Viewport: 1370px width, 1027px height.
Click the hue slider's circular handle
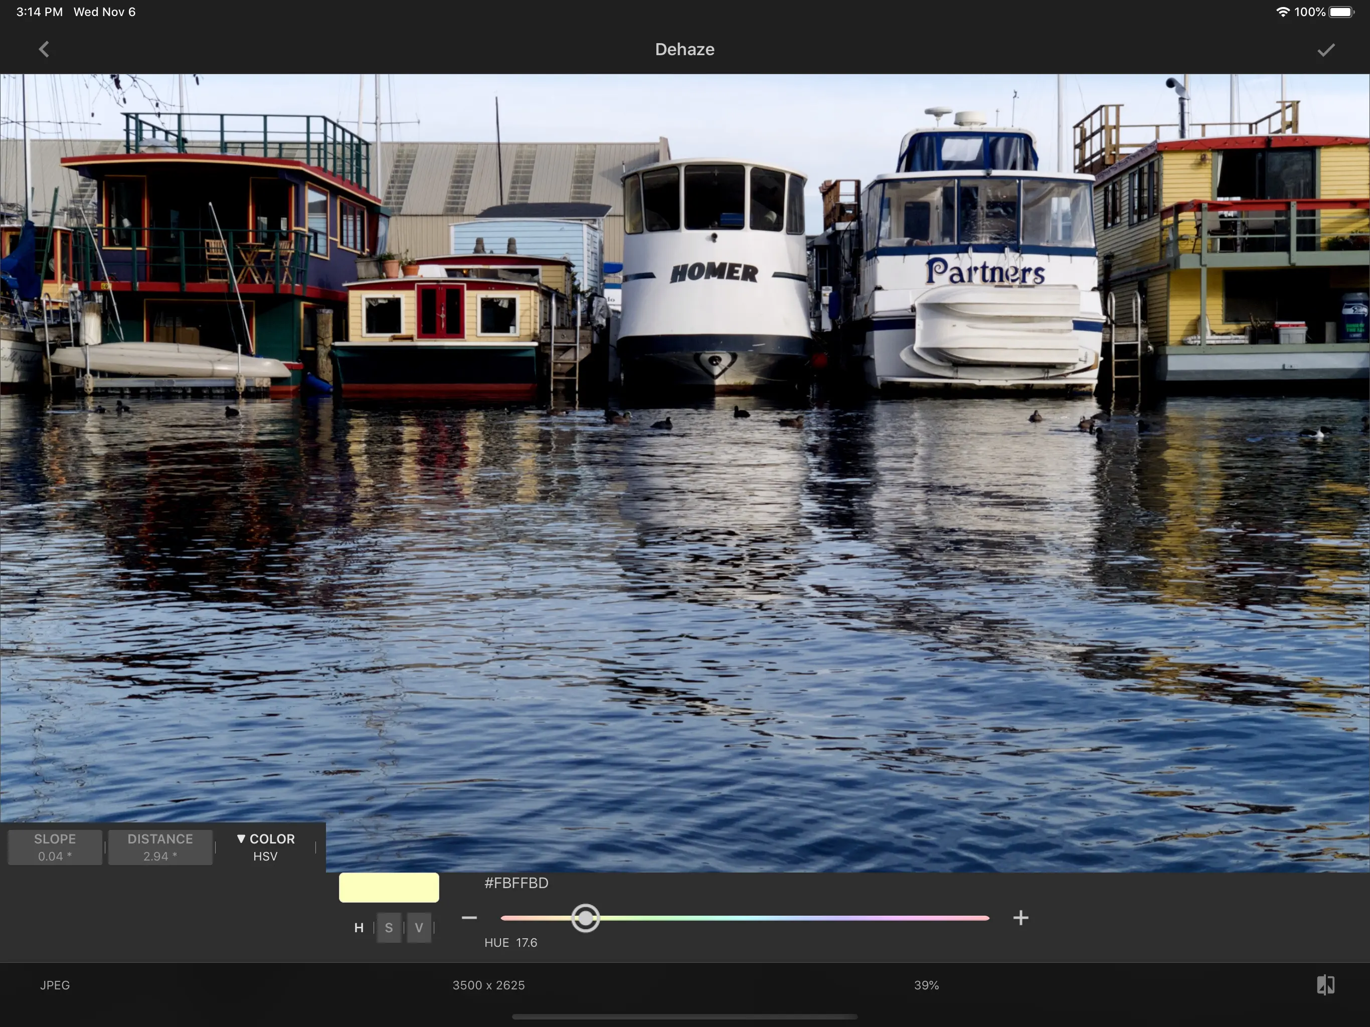tap(585, 918)
